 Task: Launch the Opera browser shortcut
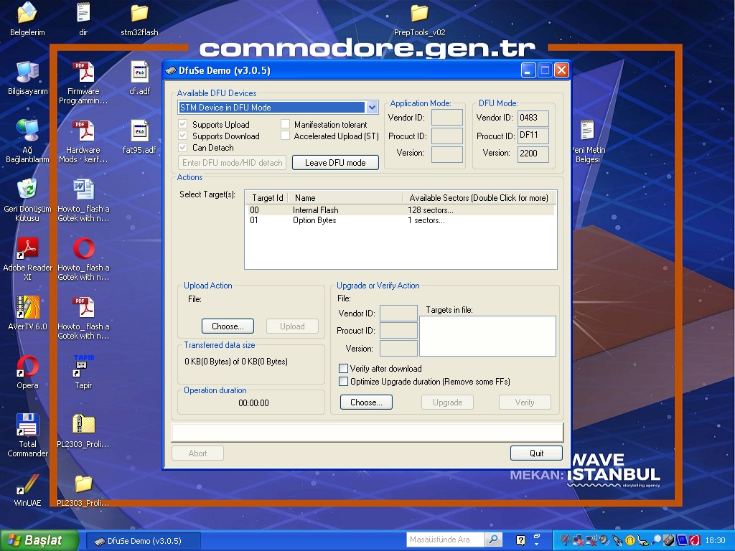tap(27, 367)
